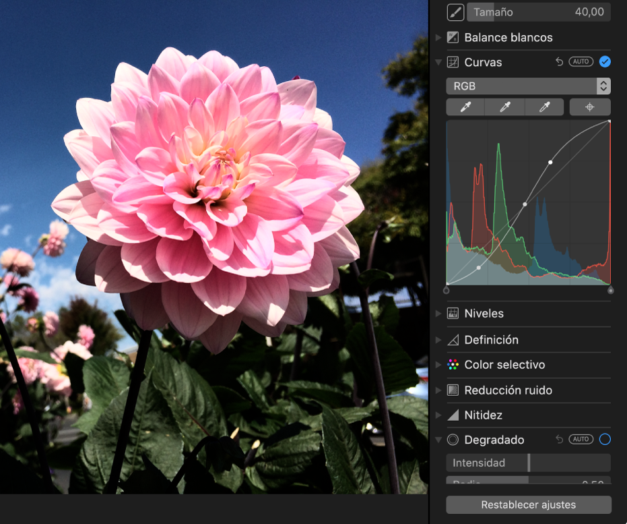The image size is (627, 524).
Task: Disable the Curvas adjustment blue checkmark
Action: (x=605, y=62)
